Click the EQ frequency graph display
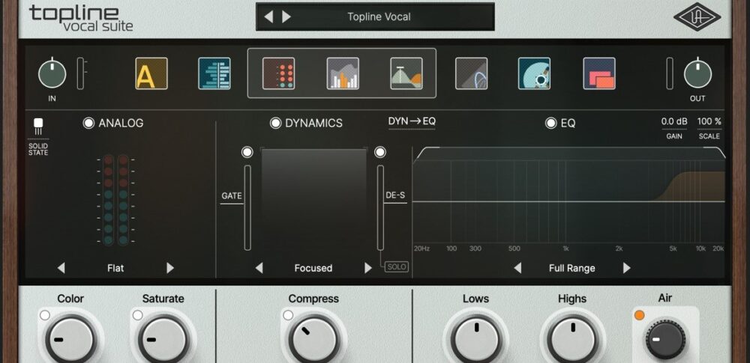The height and width of the screenshot is (363, 750). click(569, 200)
